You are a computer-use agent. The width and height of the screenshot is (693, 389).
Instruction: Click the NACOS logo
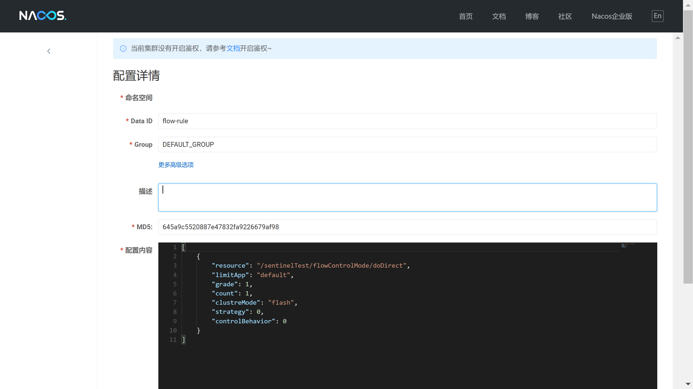[x=43, y=16]
